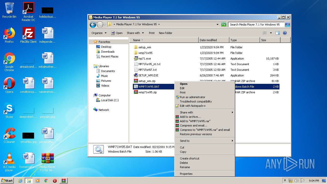Open recent pages dropdown beside Forward

(x=105, y=25)
